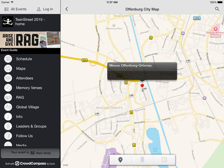224x168 pixels.
Task: Select location pin tab in bottom toolbar
Action: 120,160
